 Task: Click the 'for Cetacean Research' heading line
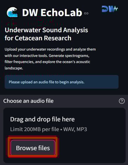coord(38,38)
